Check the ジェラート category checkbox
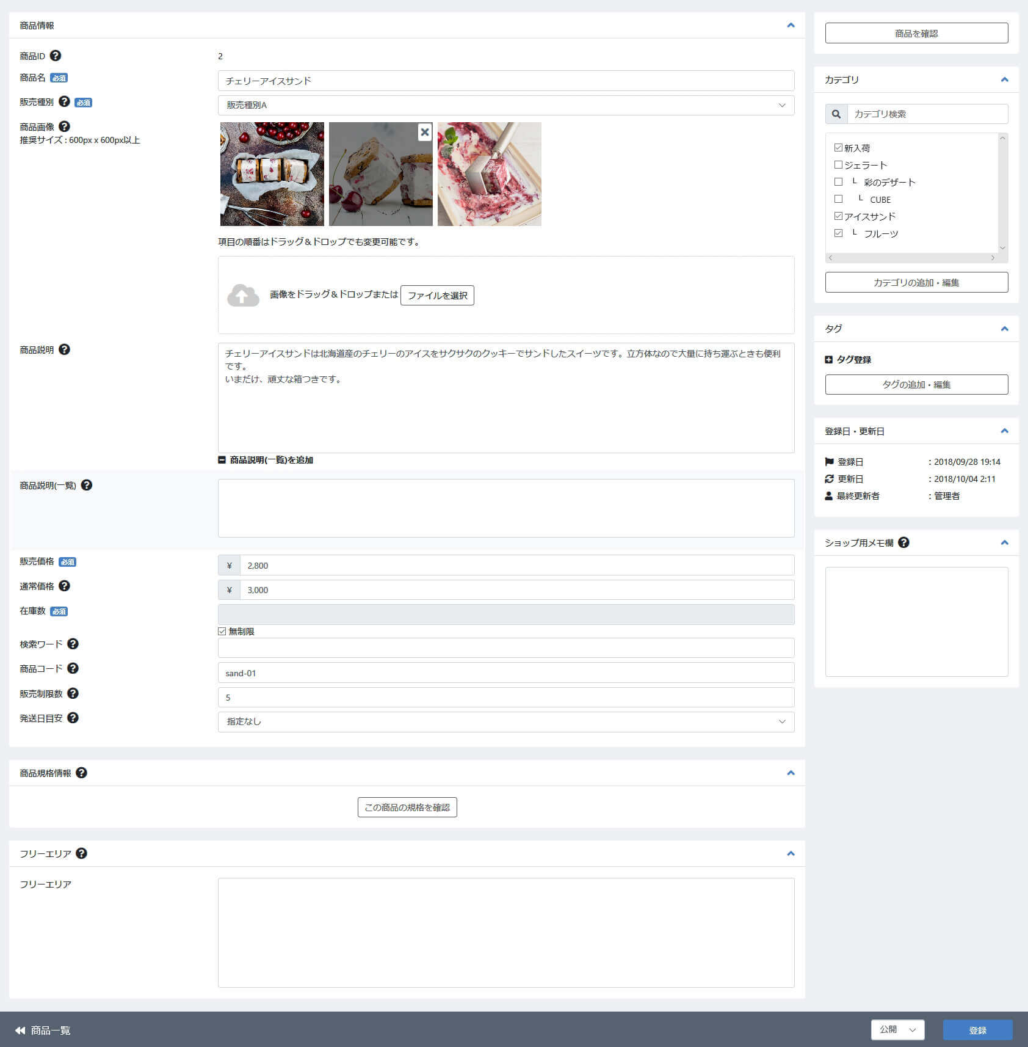This screenshot has width=1028, height=1047. click(x=838, y=165)
